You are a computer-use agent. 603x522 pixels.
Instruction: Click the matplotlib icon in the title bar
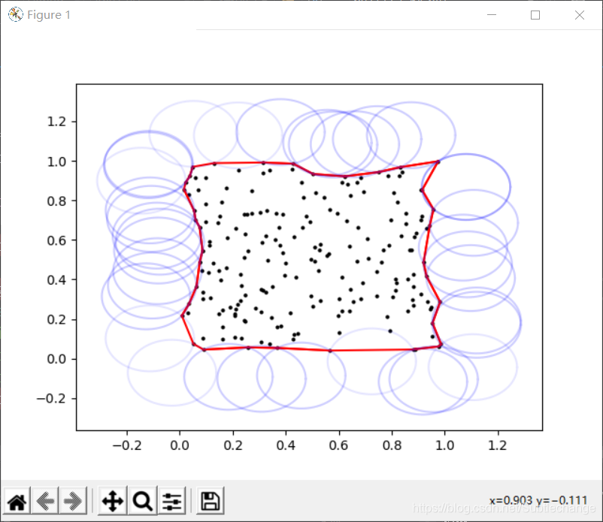click(x=15, y=14)
